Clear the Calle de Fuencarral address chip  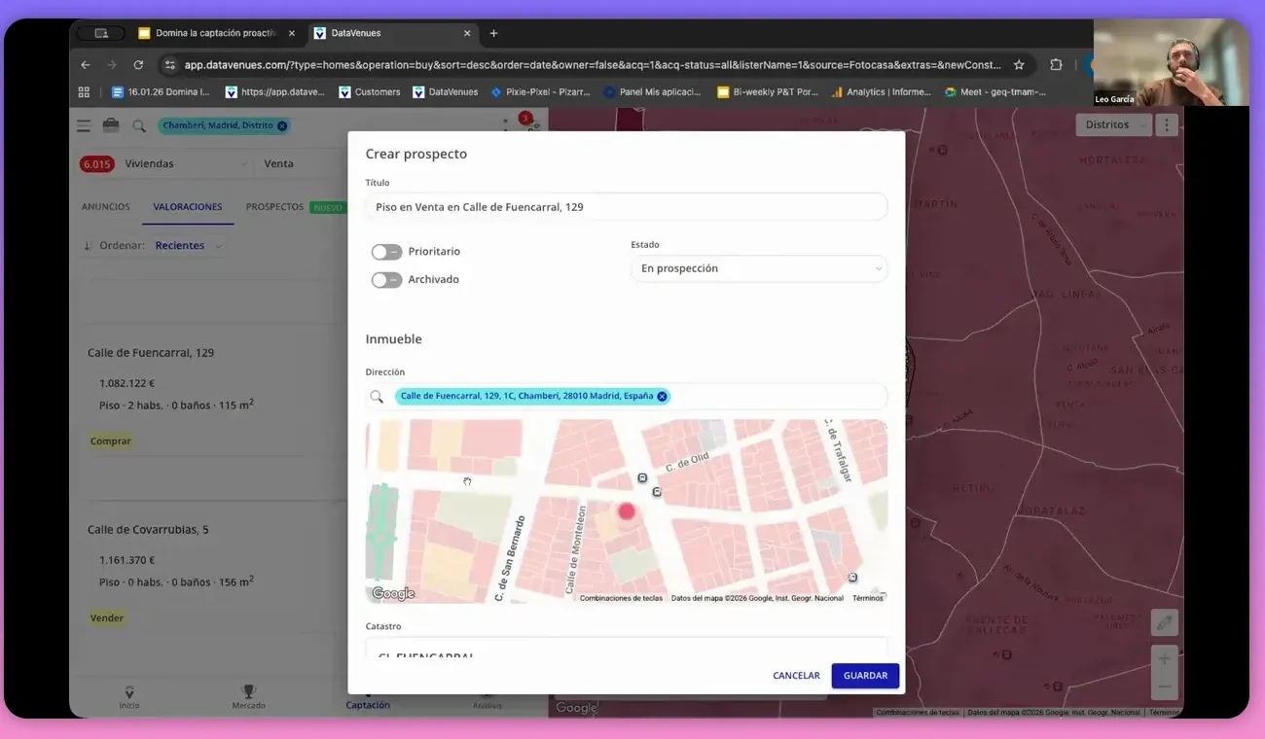pyautogui.click(x=662, y=397)
